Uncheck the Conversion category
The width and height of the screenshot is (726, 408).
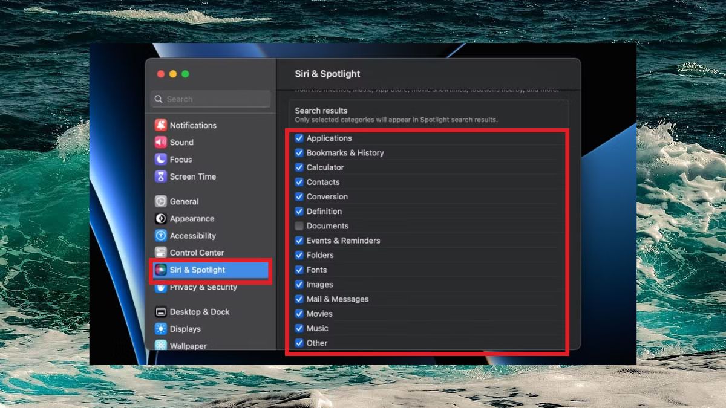[x=299, y=196]
